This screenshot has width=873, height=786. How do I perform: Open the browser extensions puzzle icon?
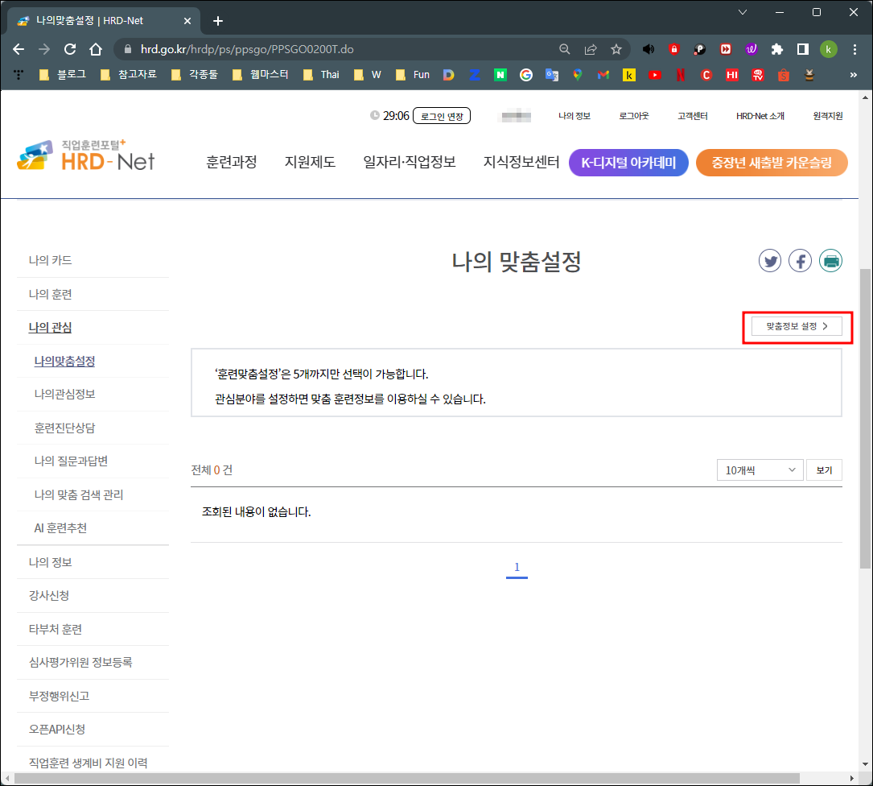tap(777, 49)
